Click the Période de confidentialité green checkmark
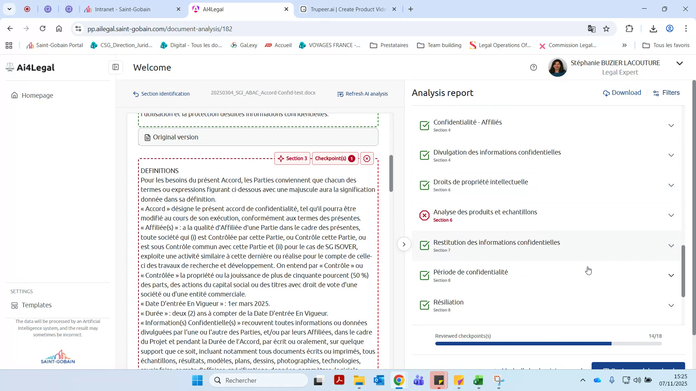This screenshot has width=696, height=391. click(x=424, y=275)
